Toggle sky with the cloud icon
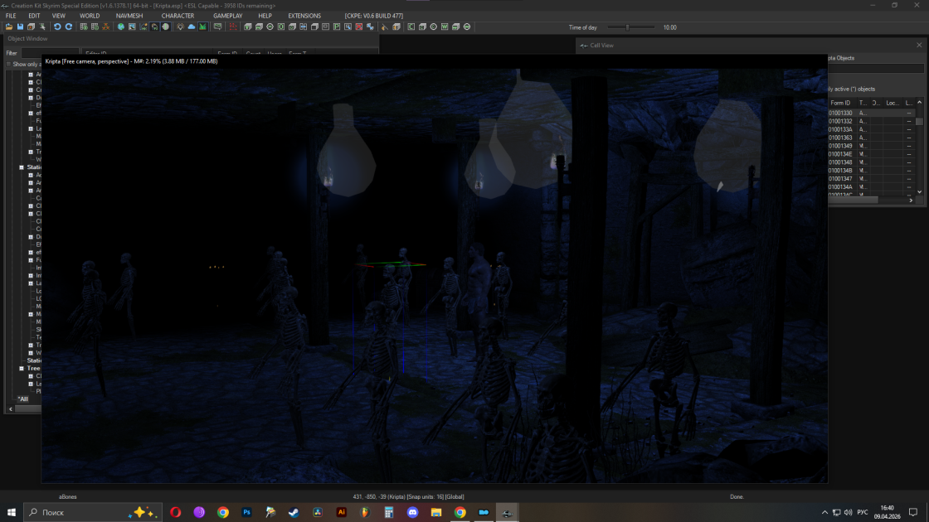929x522 pixels. point(192,27)
